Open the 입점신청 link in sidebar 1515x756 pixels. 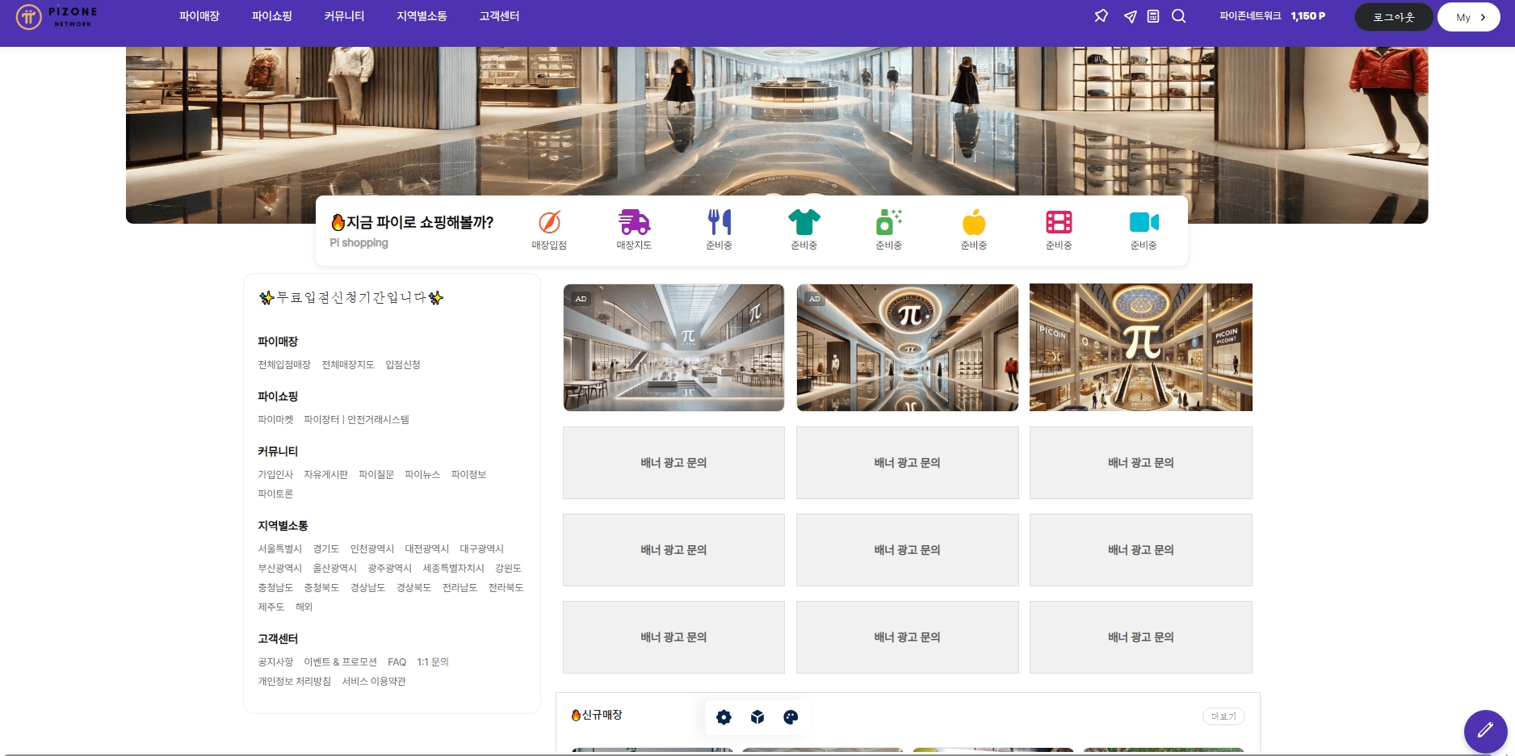tap(403, 365)
